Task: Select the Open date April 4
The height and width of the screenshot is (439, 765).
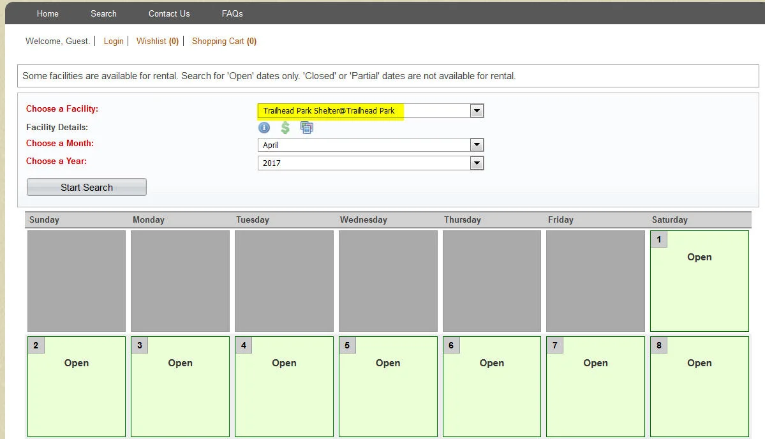Action: (284, 386)
